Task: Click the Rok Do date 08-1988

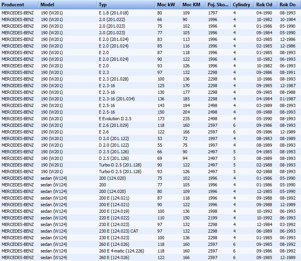Action: [x=287, y=92]
